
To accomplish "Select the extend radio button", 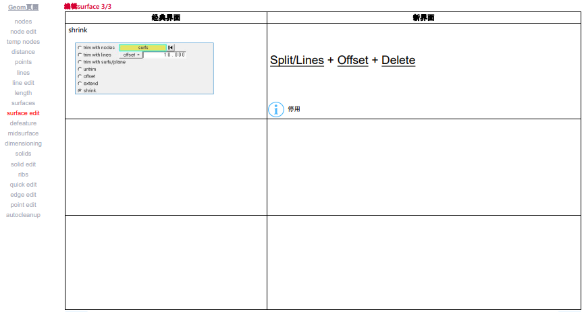I will tap(80, 84).
